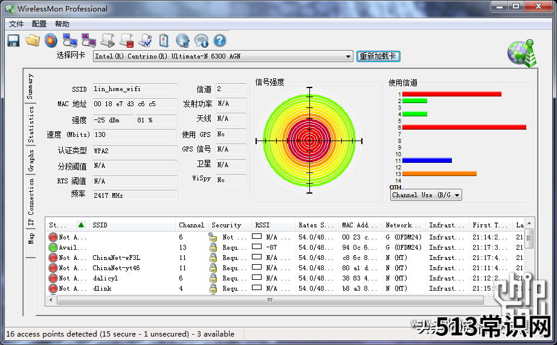557x345 pixels.
Task: Click the blue question mark help icon
Action: point(220,41)
